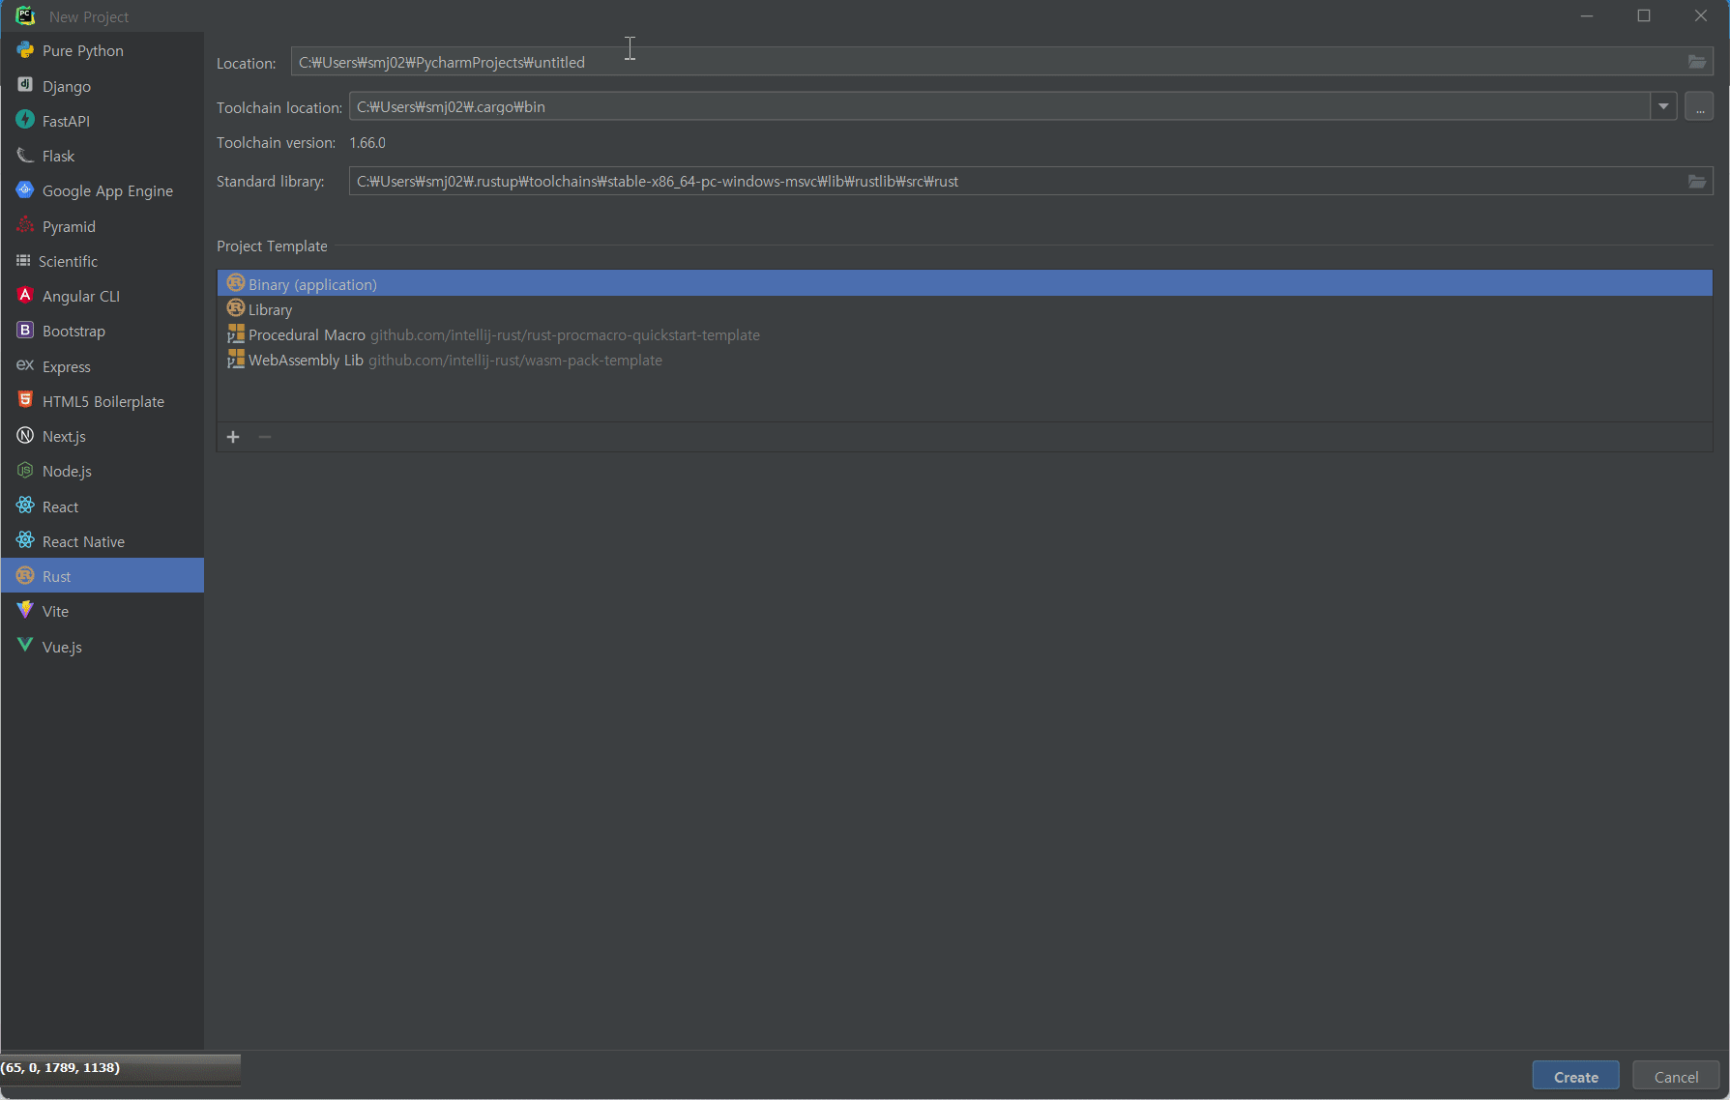Click the Rust crab icon in sidebar
The width and height of the screenshot is (1730, 1100).
pyautogui.click(x=25, y=576)
